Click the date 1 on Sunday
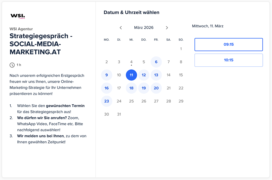272x180 pixels. tap(181, 49)
